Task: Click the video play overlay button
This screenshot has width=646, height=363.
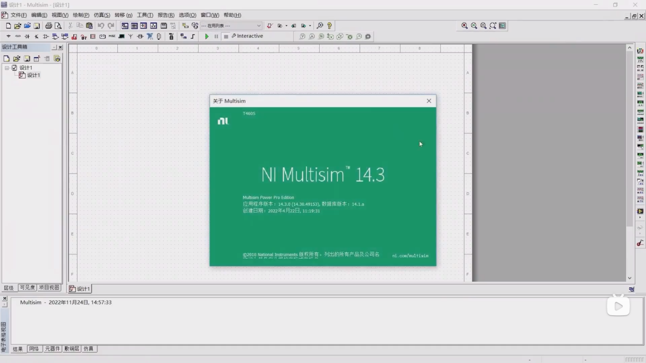Action: pyautogui.click(x=618, y=305)
